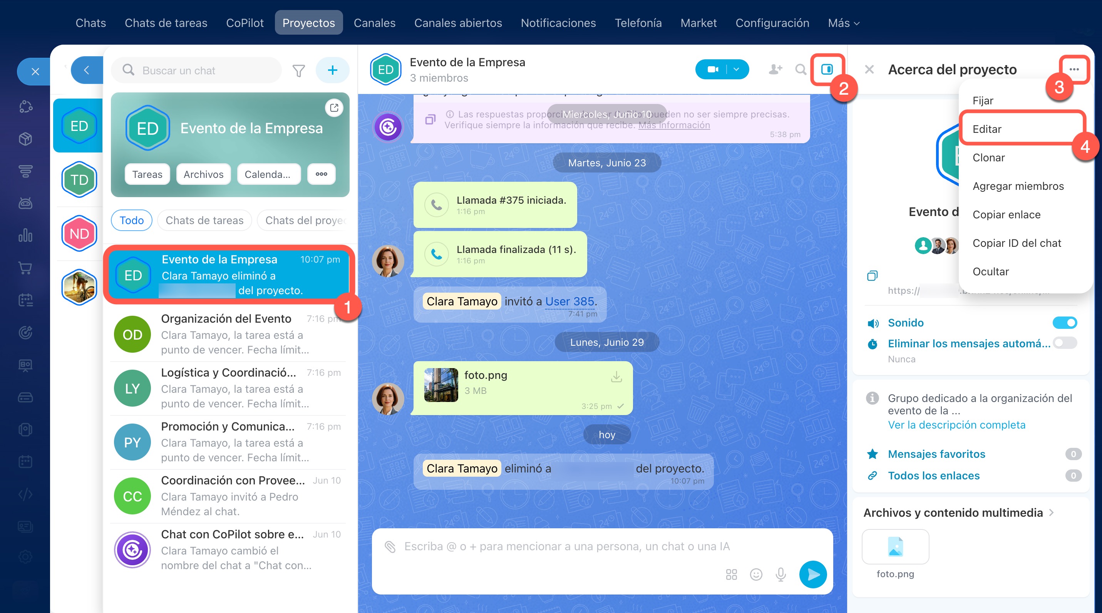Go to the Market tab
This screenshot has height=613, width=1102.
[x=698, y=23]
